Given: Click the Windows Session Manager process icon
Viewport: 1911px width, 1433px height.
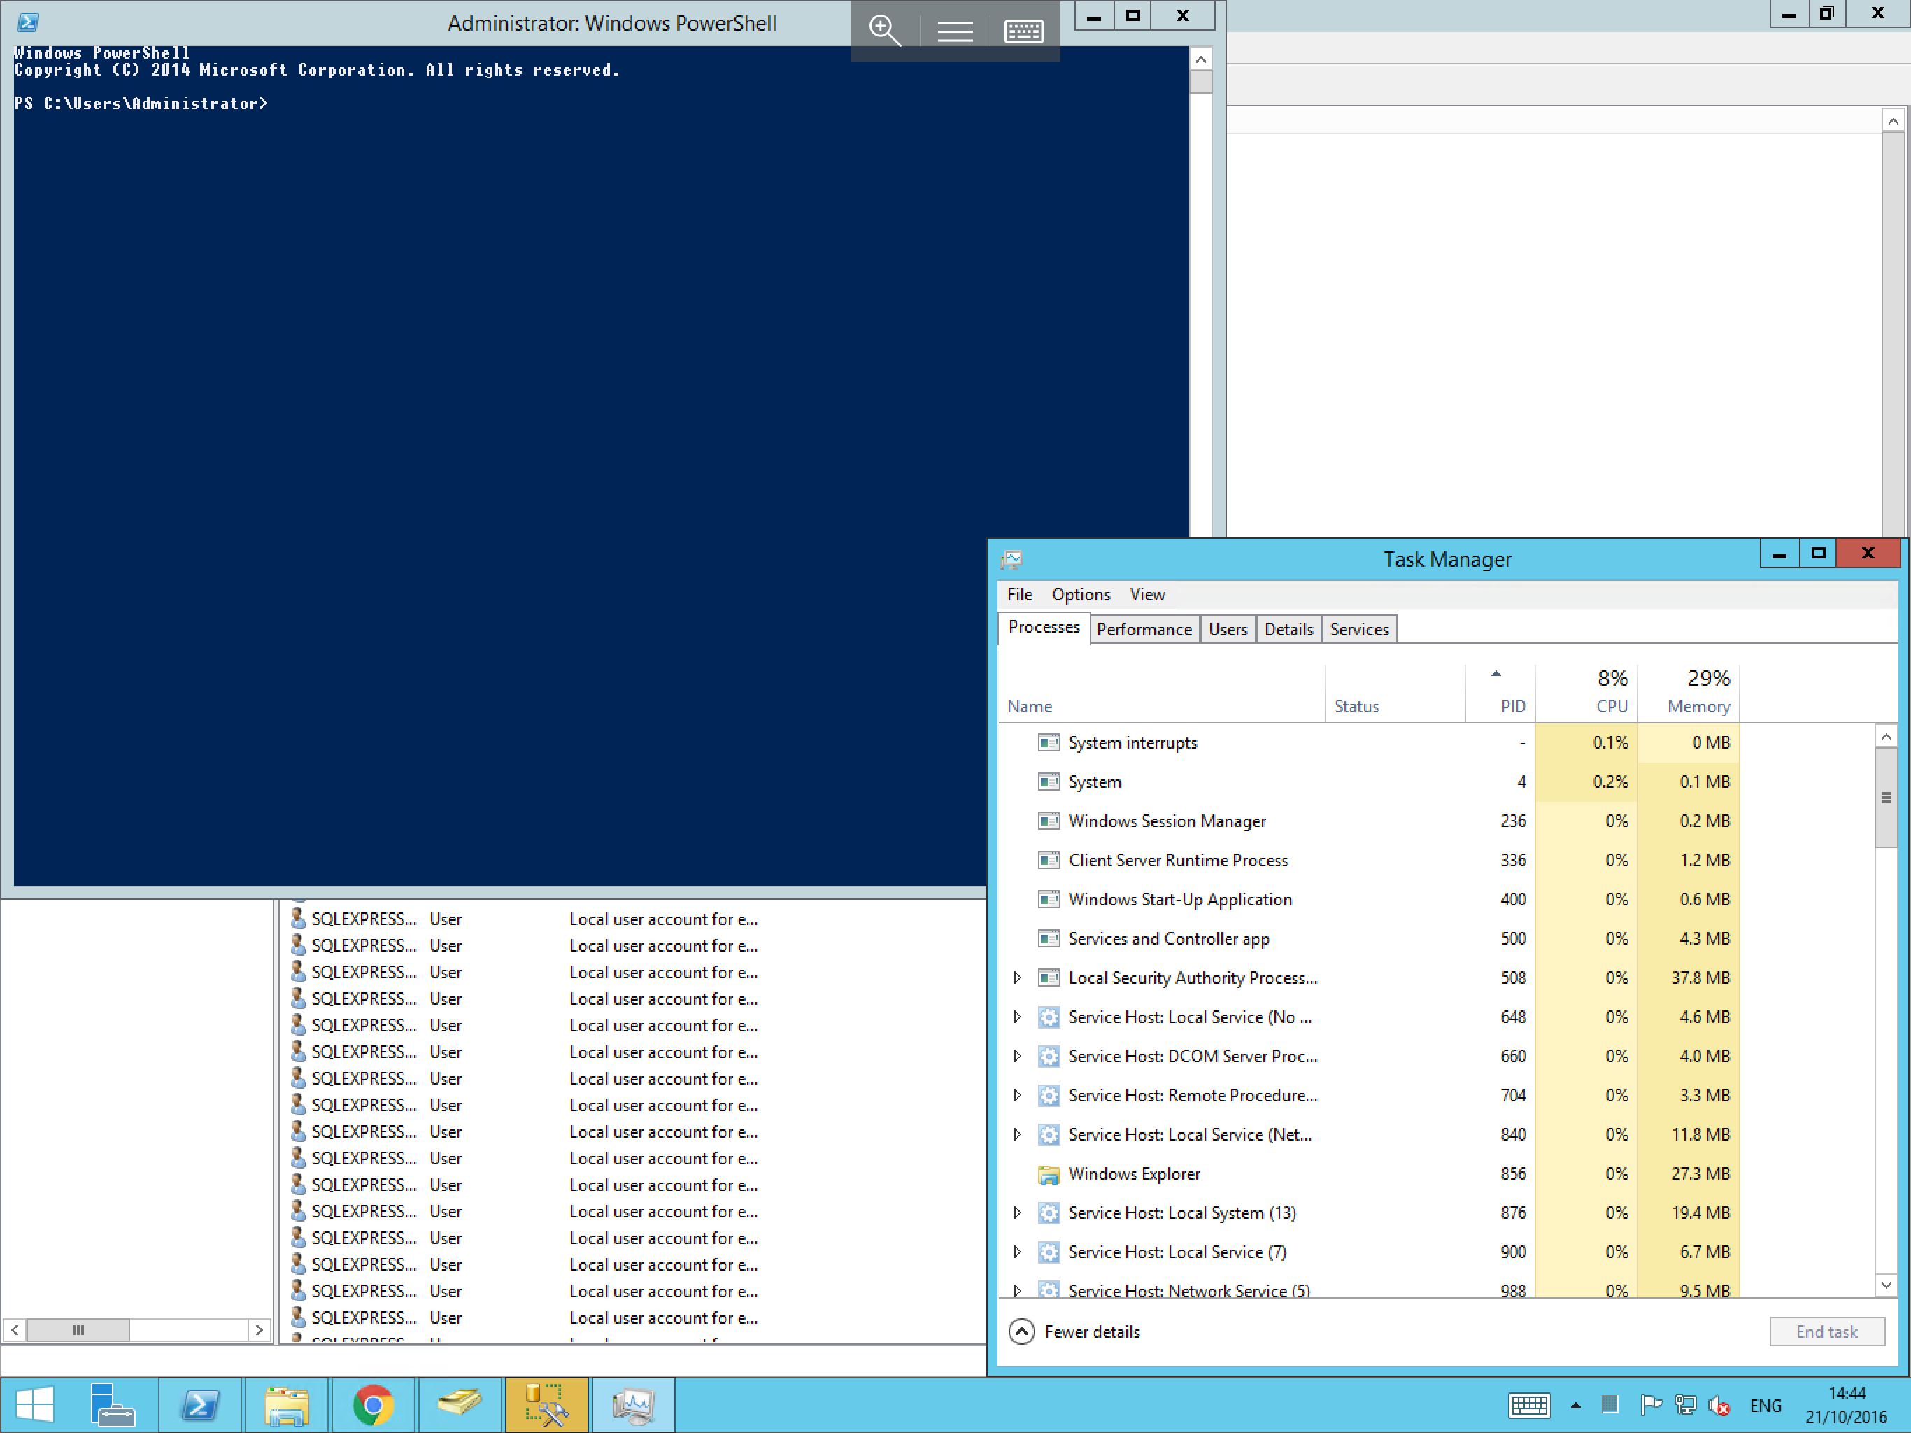Looking at the screenshot, I should (x=1049, y=821).
